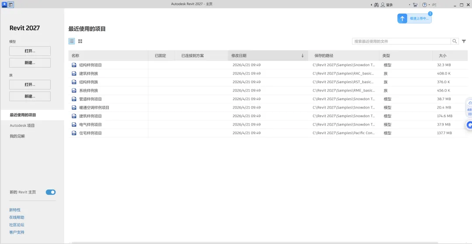Click the horizontal scrollbar at the bottom

[x=254, y=243]
